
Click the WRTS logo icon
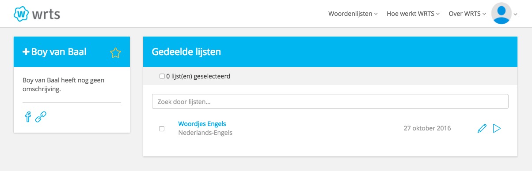pos(21,14)
